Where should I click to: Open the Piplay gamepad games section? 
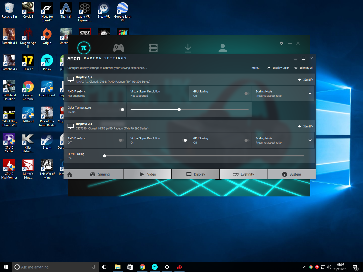(x=119, y=48)
